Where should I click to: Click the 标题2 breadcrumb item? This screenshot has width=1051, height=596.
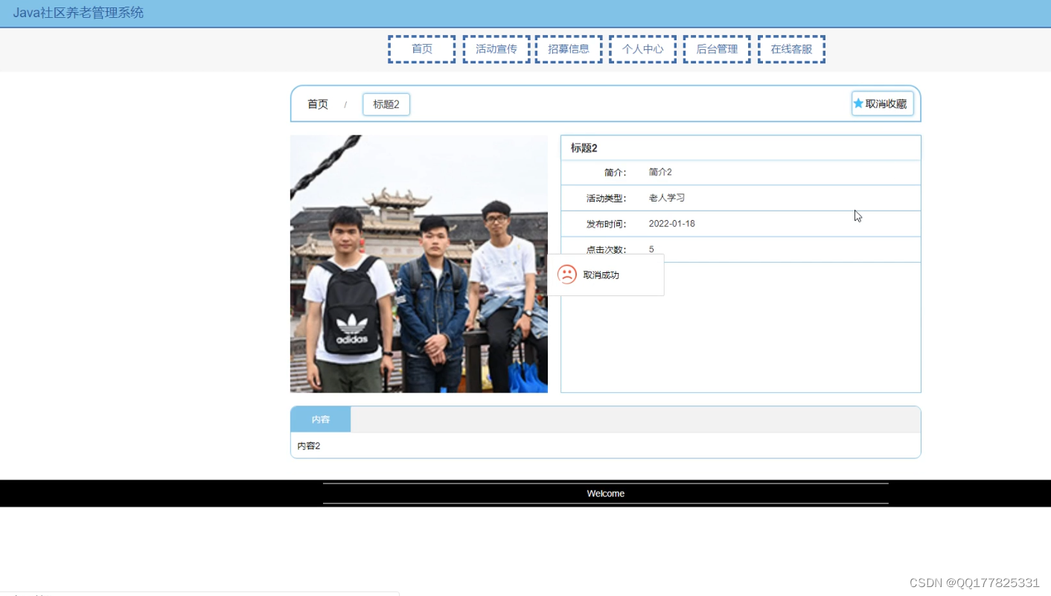[386, 104]
